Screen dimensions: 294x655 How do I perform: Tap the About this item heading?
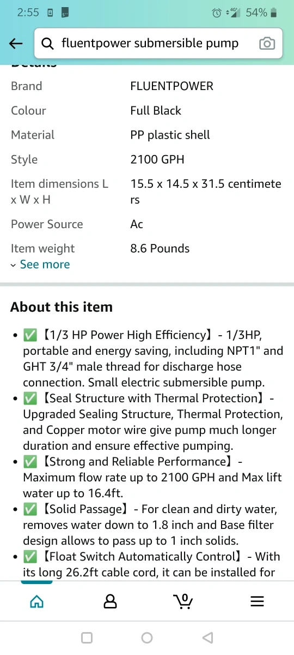(x=62, y=307)
